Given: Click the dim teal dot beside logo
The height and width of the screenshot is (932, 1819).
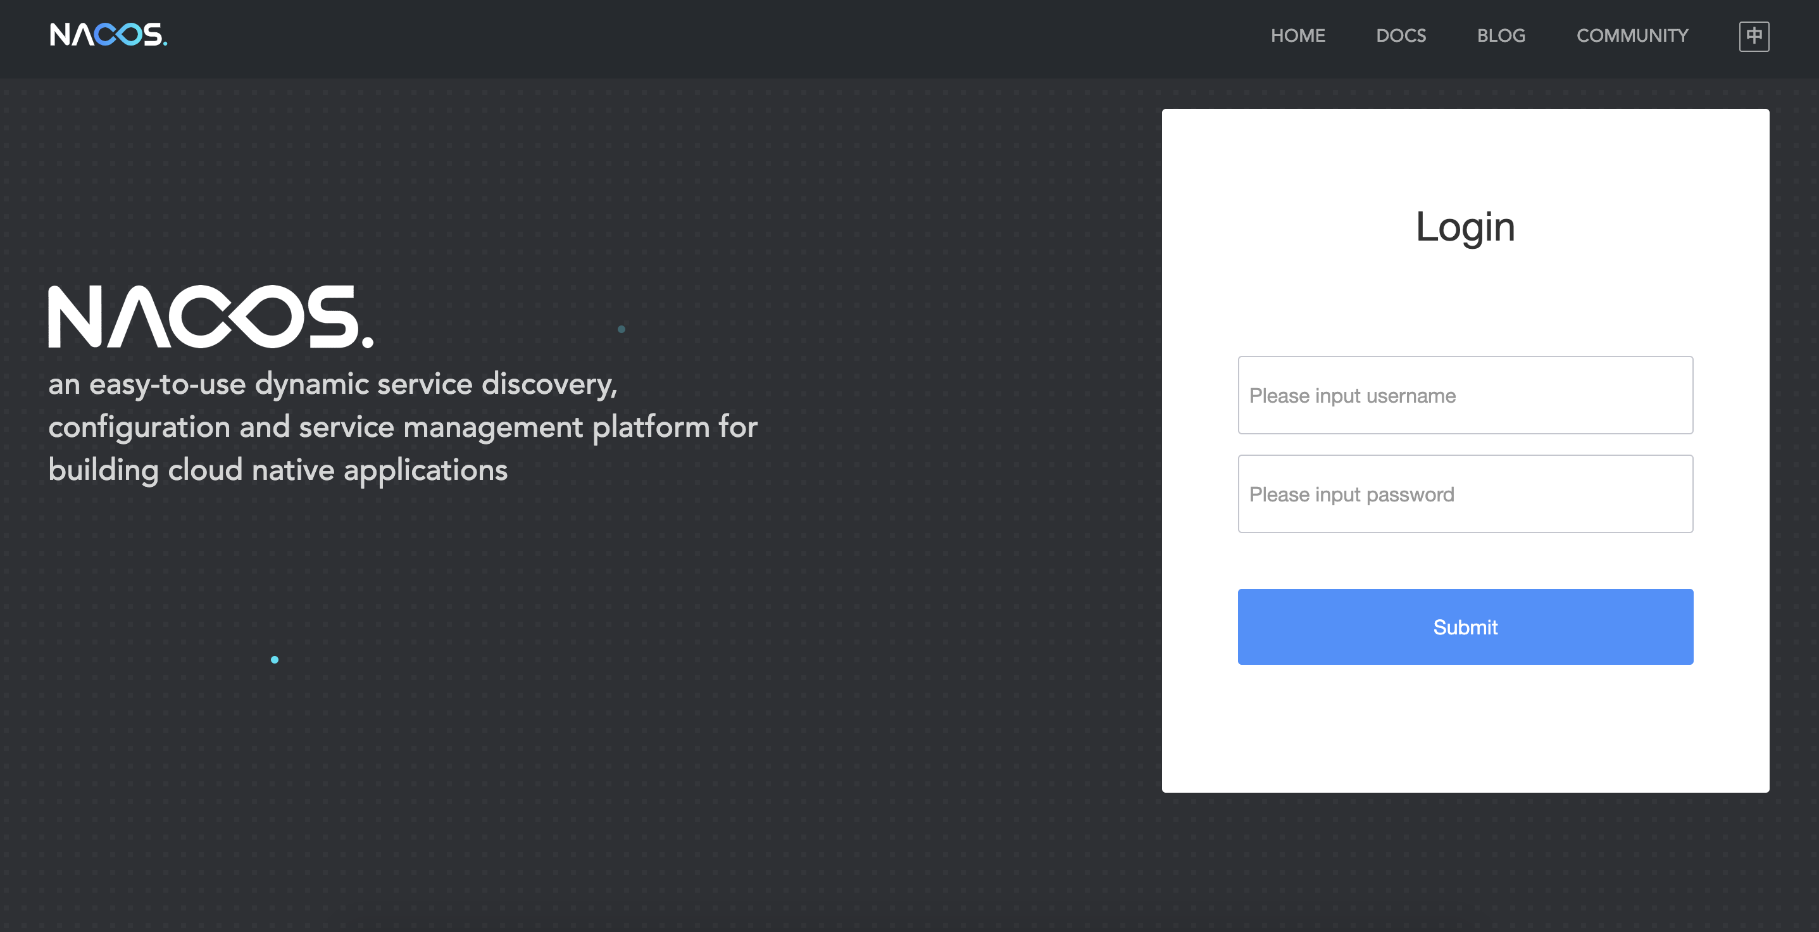Looking at the screenshot, I should click(622, 329).
